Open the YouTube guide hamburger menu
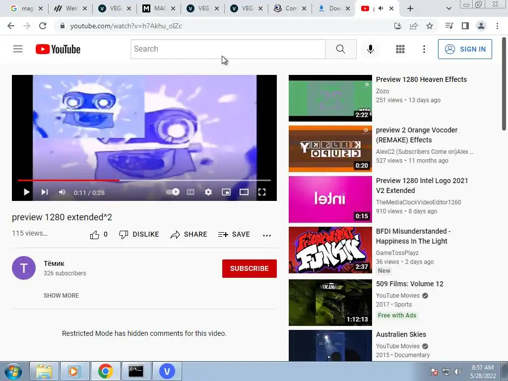The width and height of the screenshot is (508, 381). pos(18,49)
